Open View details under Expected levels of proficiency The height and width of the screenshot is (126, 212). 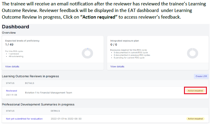[12, 67]
